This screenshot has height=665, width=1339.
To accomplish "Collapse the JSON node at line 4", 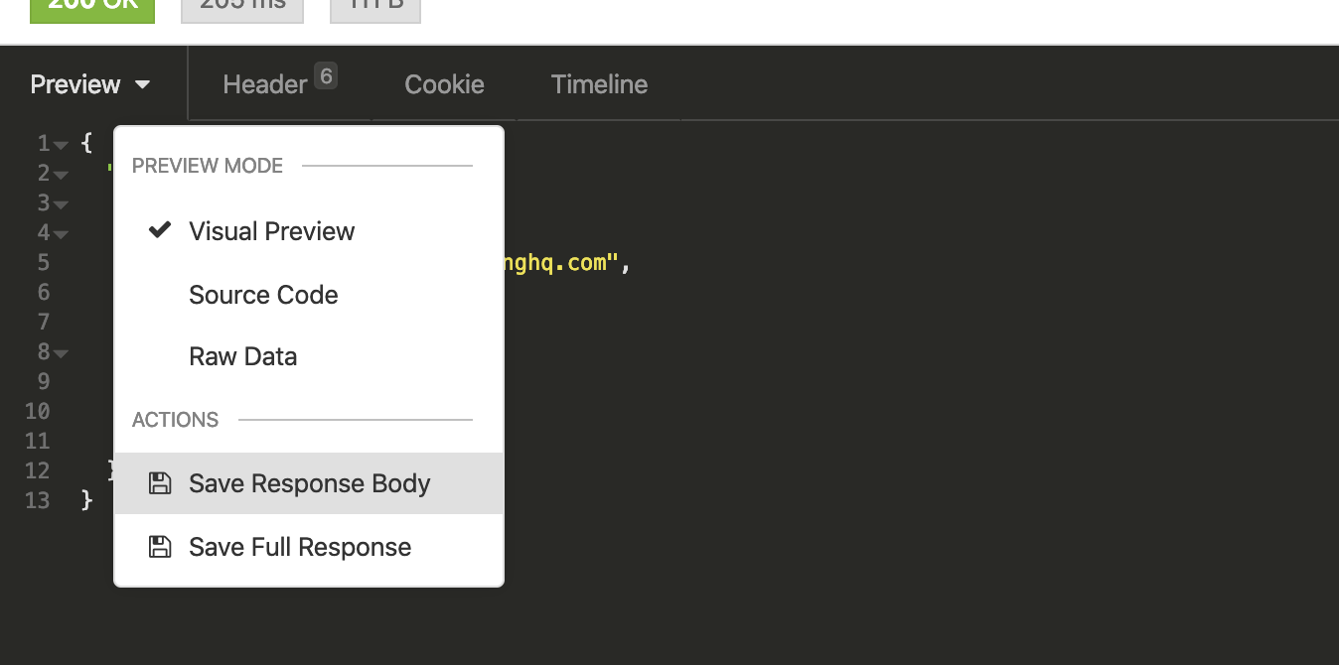I will (60, 232).
